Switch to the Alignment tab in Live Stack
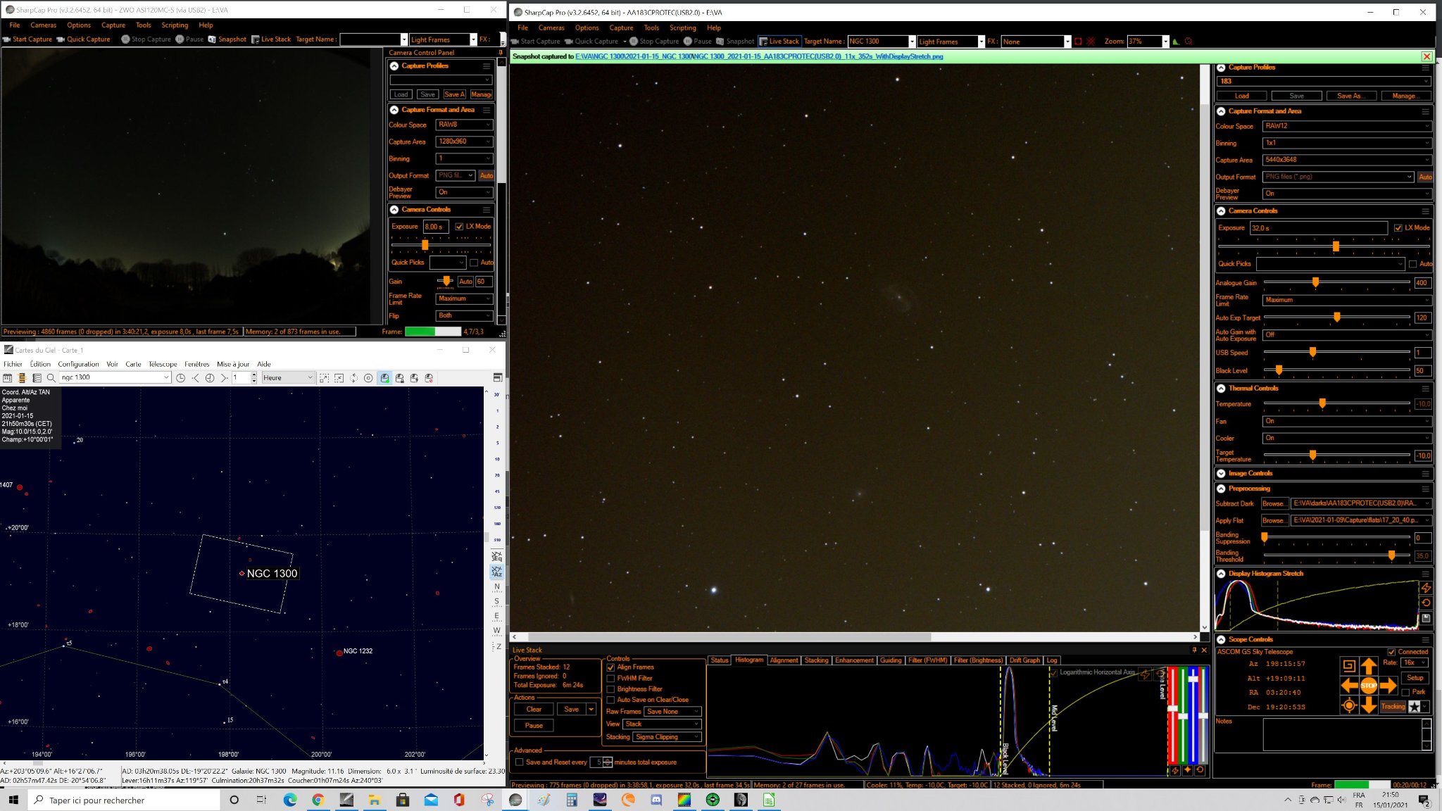 (784, 660)
